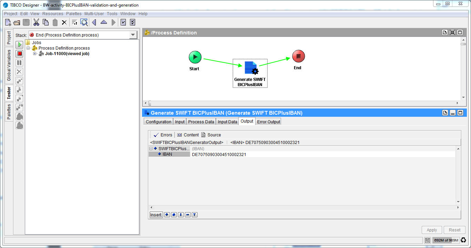Click the third step icon in the Tester column
The image size is (471, 248).
[x=19, y=99]
